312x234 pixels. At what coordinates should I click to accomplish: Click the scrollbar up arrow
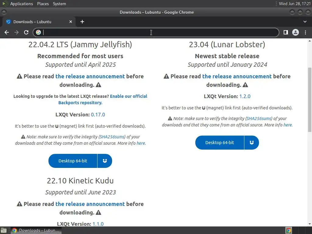(x=310, y=41)
